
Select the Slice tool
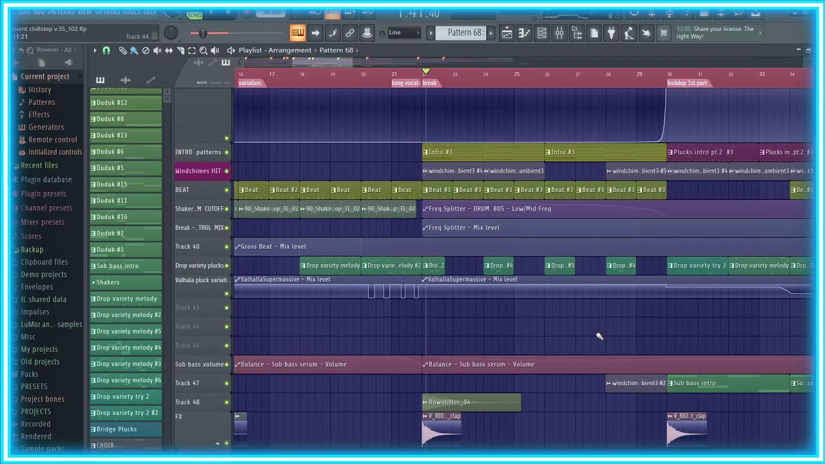coord(180,50)
